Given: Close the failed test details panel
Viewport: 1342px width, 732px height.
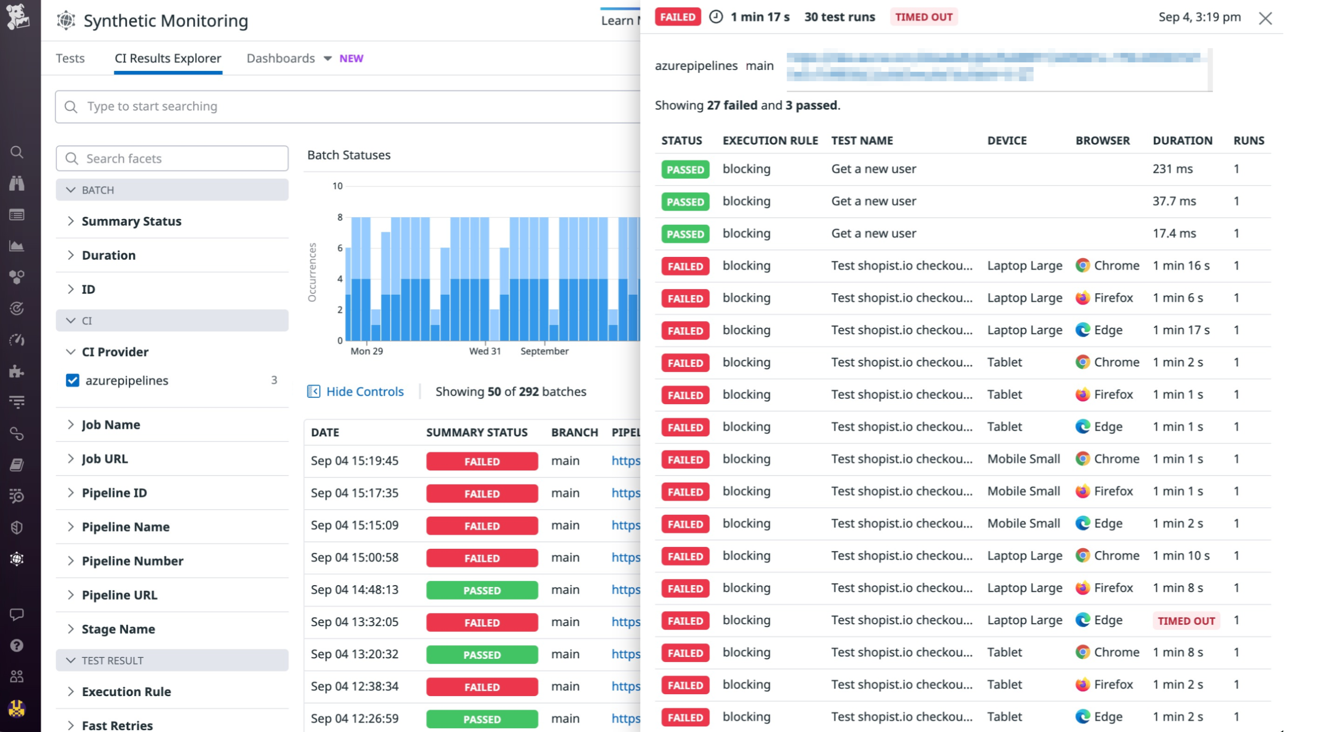Looking at the screenshot, I should pos(1266,18).
